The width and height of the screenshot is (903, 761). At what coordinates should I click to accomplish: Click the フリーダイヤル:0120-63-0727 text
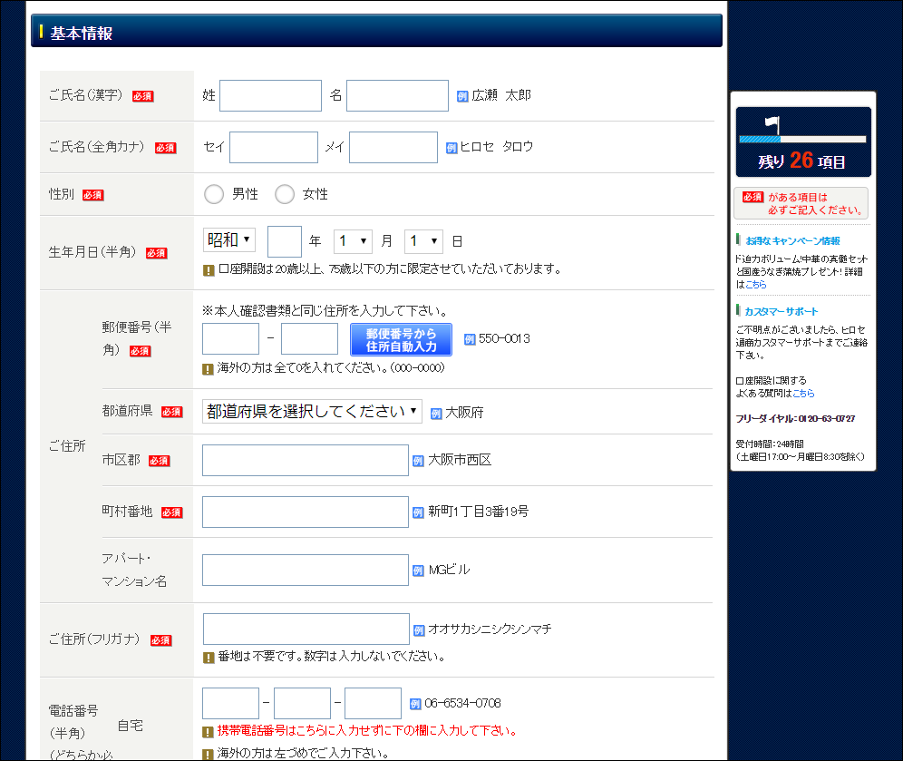click(795, 418)
